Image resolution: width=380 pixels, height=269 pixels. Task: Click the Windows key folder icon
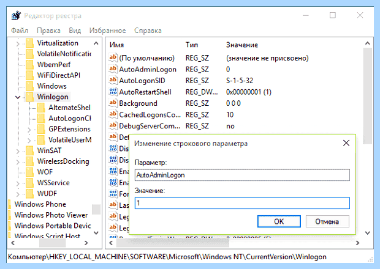click(x=30, y=86)
